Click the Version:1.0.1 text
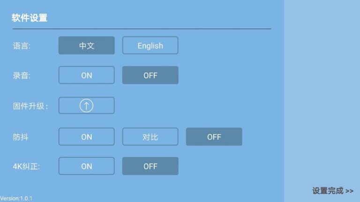The image size is (360, 202). click(16, 199)
